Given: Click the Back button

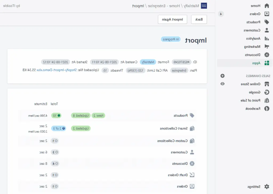Looking at the screenshot, I should click(x=199, y=19).
